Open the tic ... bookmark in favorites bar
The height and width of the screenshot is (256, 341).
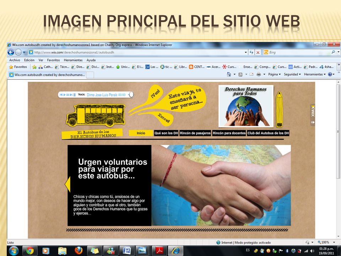pos(167,67)
